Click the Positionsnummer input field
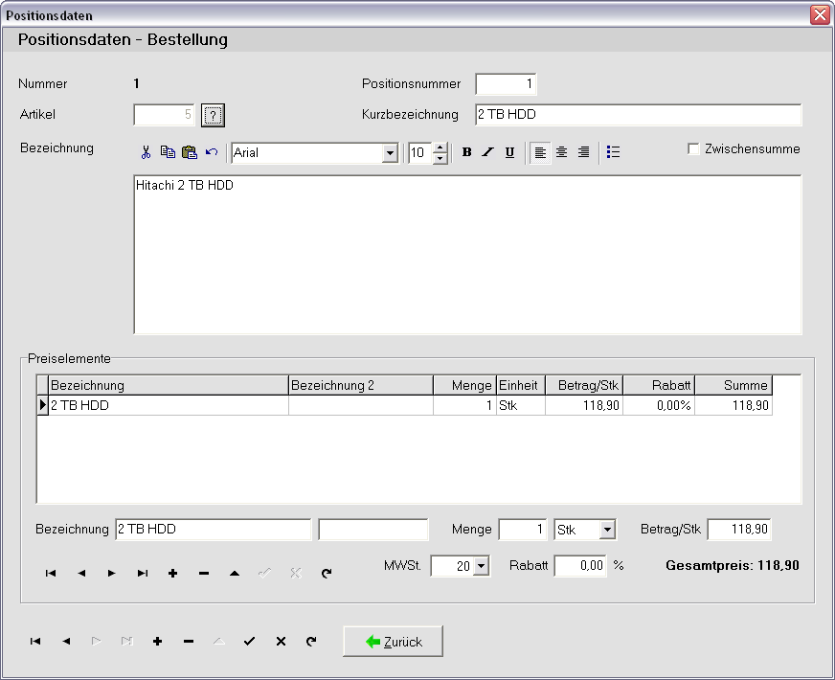Viewport: 835px width, 680px height. tap(506, 84)
